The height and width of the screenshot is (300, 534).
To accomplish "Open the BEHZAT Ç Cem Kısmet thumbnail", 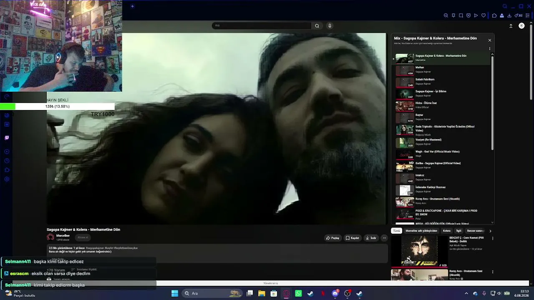I will point(419,251).
